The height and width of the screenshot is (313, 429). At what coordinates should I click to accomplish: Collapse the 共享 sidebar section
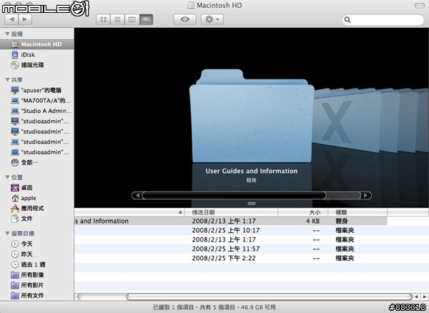[x=7, y=80]
